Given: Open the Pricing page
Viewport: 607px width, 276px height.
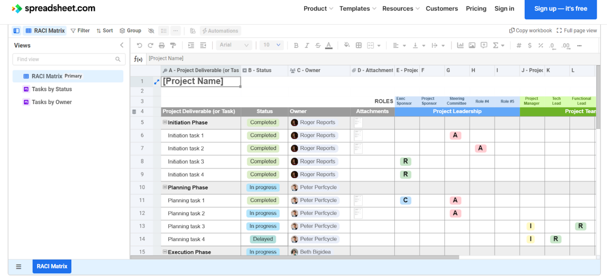Looking at the screenshot, I should 476,8.
